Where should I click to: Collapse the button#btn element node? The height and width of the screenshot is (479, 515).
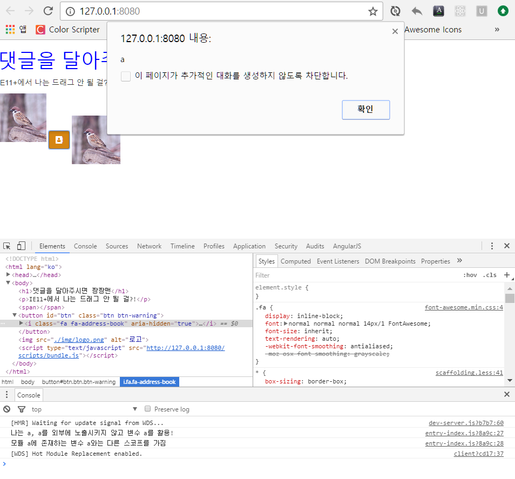15,315
